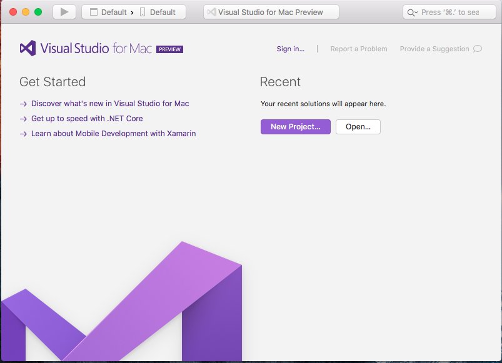Open Discover what's new in Visual Studio link
This screenshot has width=502, height=363.
click(110, 104)
